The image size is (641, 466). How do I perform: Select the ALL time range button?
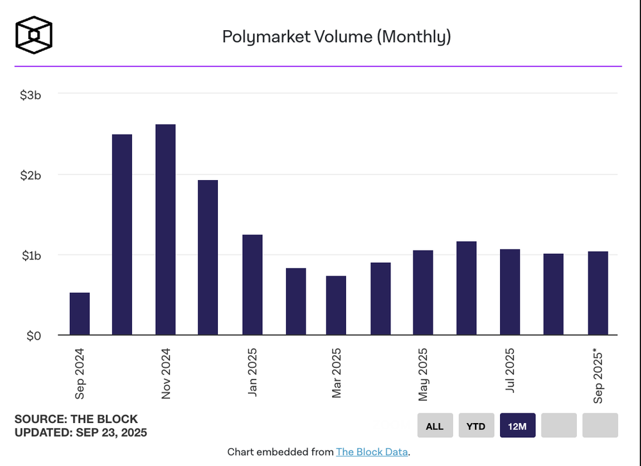click(x=435, y=426)
